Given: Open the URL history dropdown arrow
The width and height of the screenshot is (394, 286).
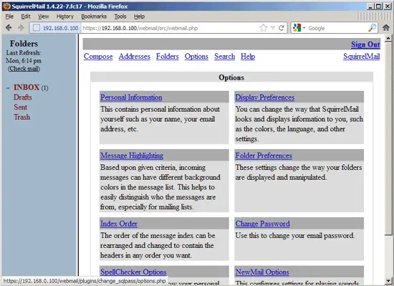Looking at the screenshot, I should click(273, 28).
